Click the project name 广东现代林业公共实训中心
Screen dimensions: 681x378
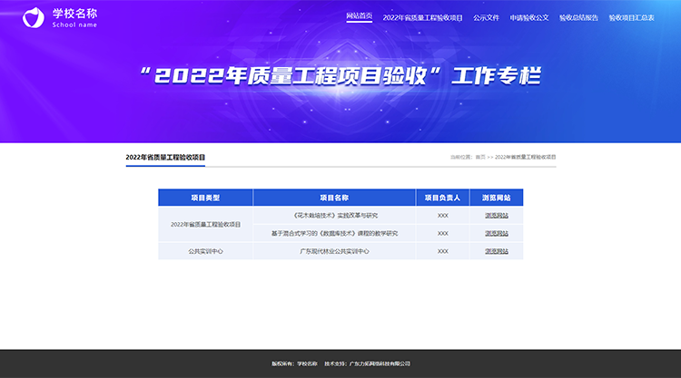(334, 251)
